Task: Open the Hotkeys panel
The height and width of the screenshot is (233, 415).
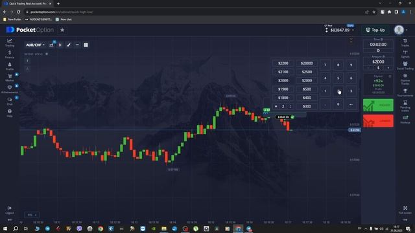Action: tap(405, 119)
